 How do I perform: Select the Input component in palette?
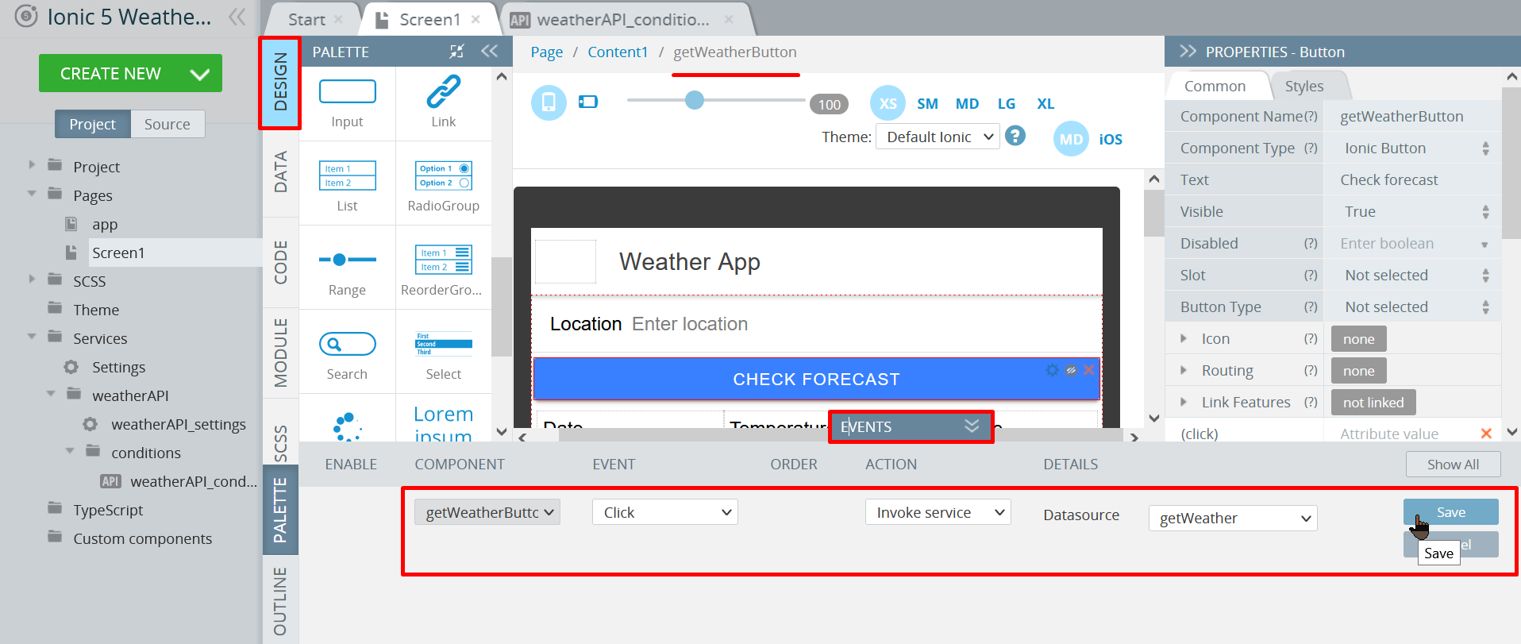click(x=347, y=104)
